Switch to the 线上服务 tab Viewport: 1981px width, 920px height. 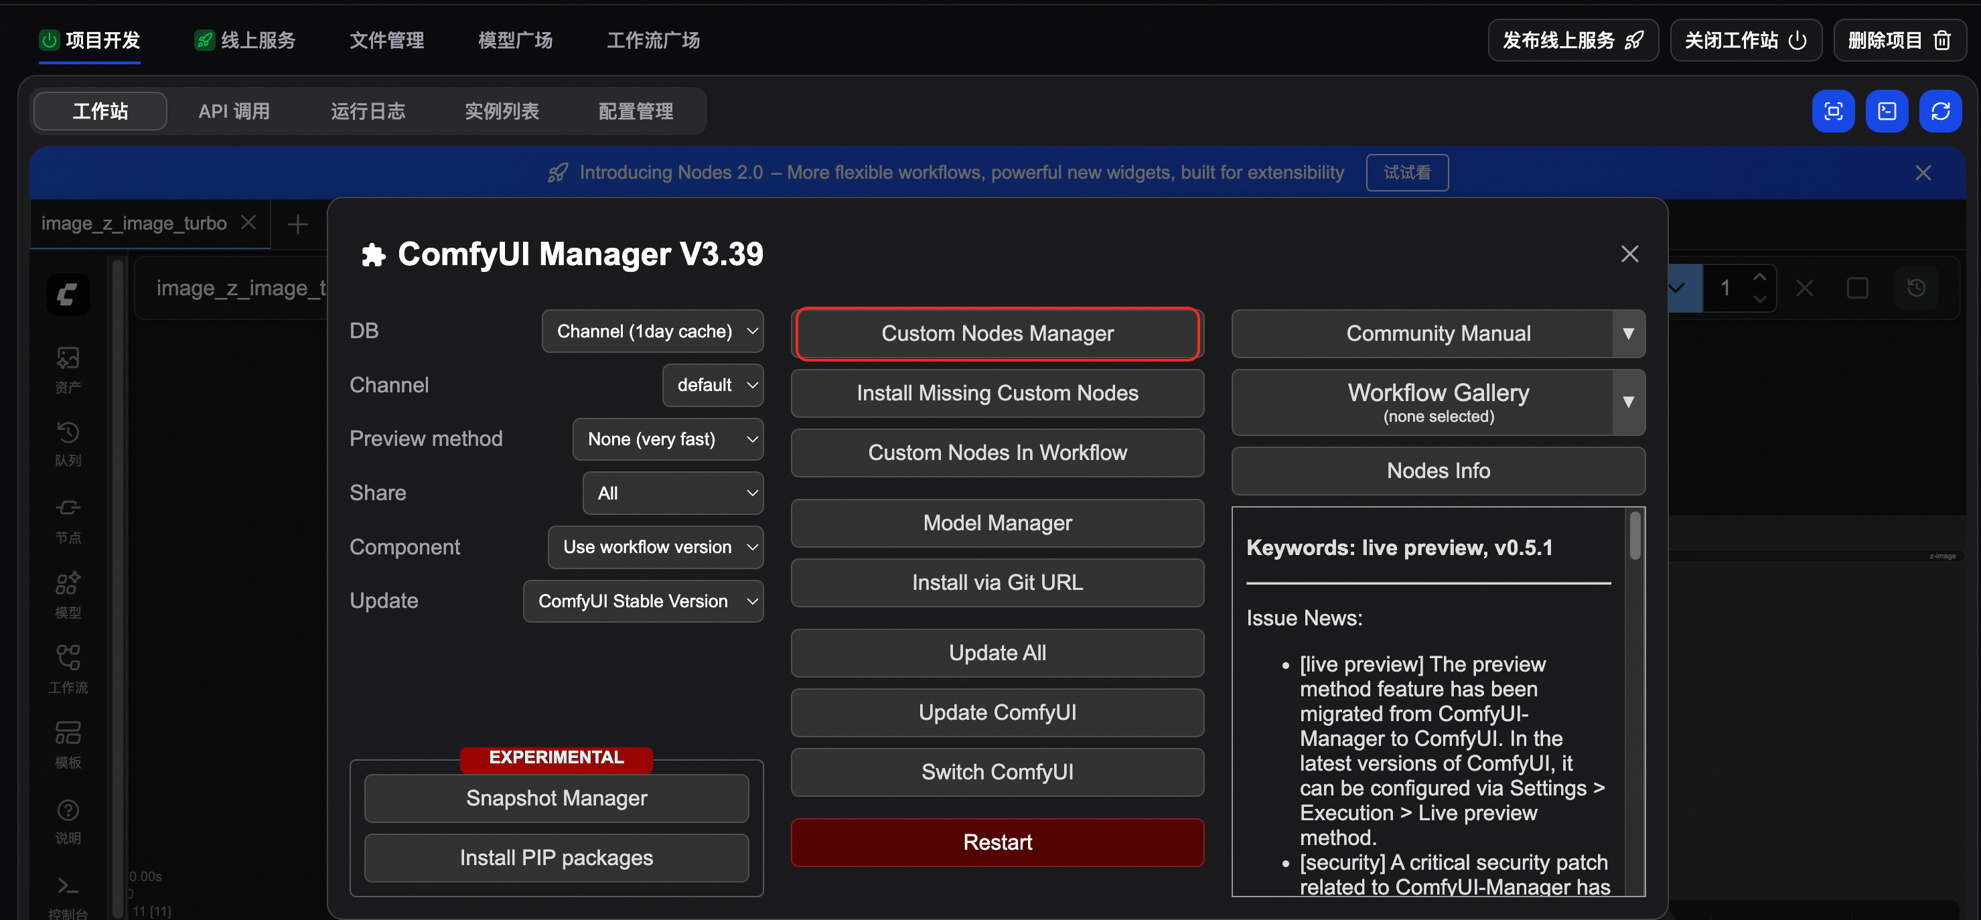click(x=244, y=40)
